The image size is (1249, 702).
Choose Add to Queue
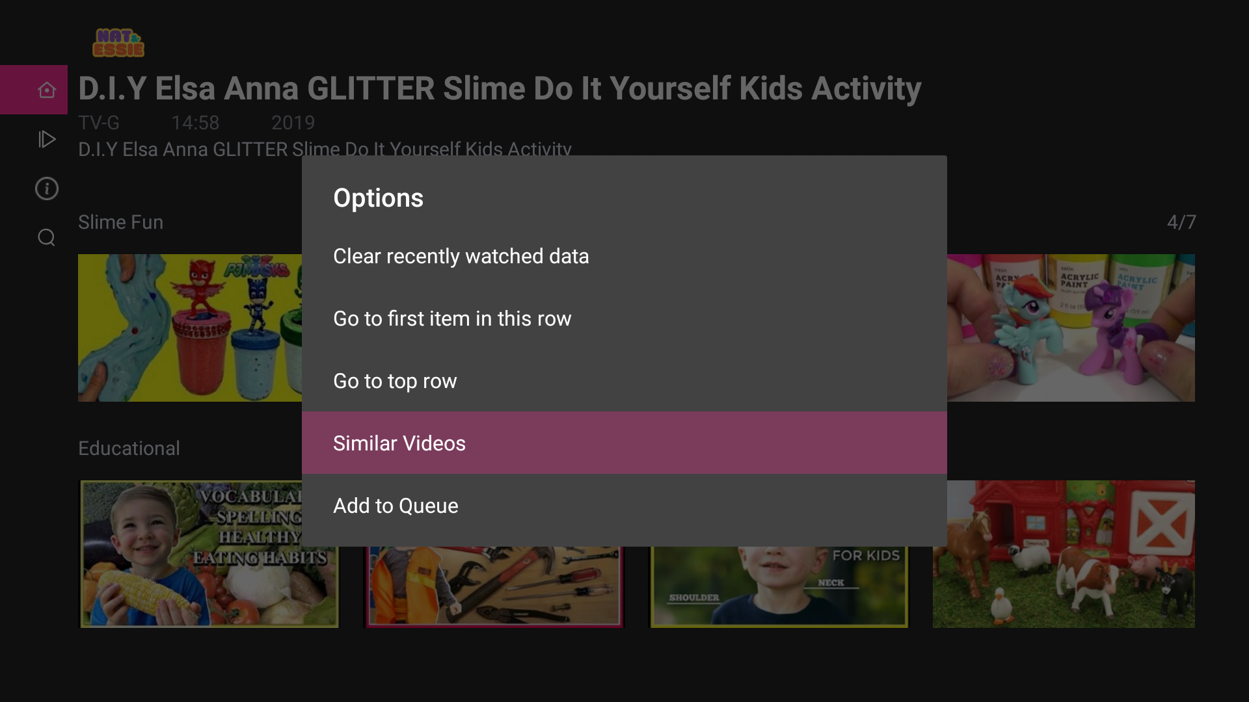pos(396,506)
